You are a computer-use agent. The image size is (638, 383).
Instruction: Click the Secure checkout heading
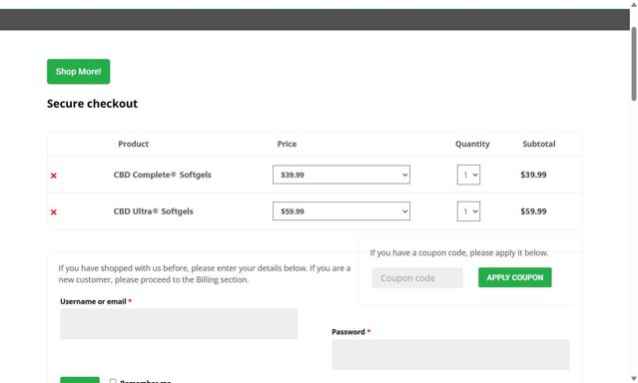click(93, 104)
